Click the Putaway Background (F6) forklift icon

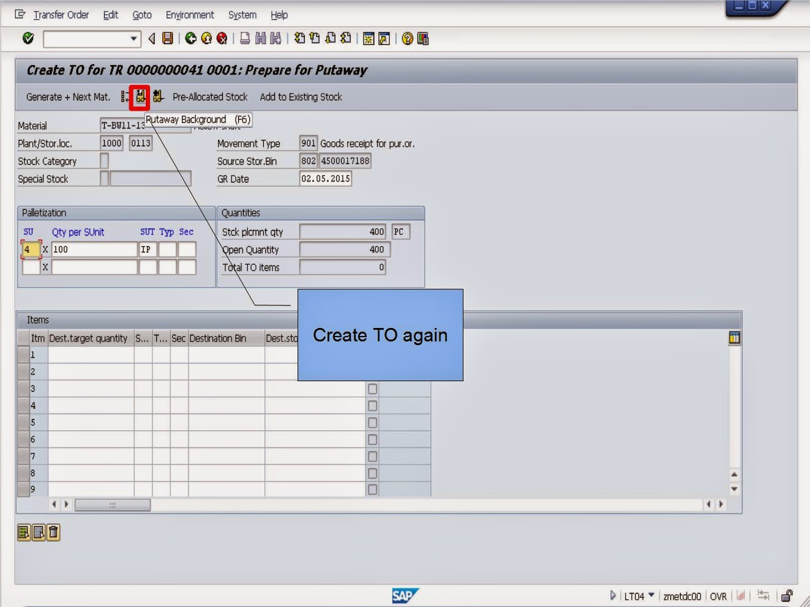[140, 97]
